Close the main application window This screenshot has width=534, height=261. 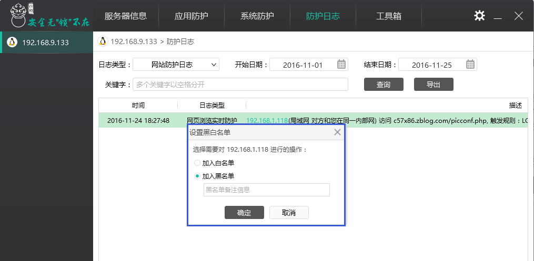(x=519, y=16)
